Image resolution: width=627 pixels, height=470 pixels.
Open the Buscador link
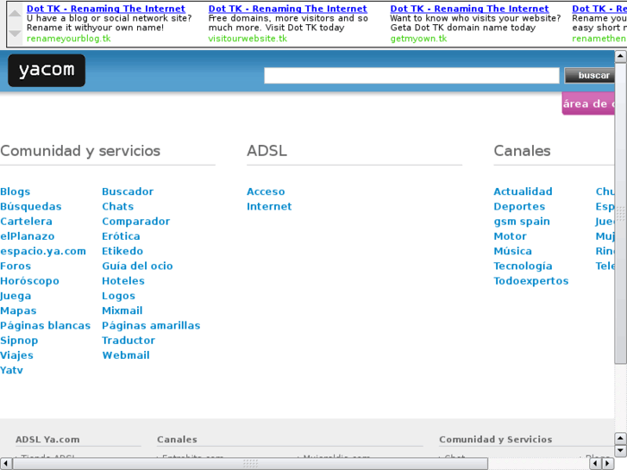click(128, 191)
